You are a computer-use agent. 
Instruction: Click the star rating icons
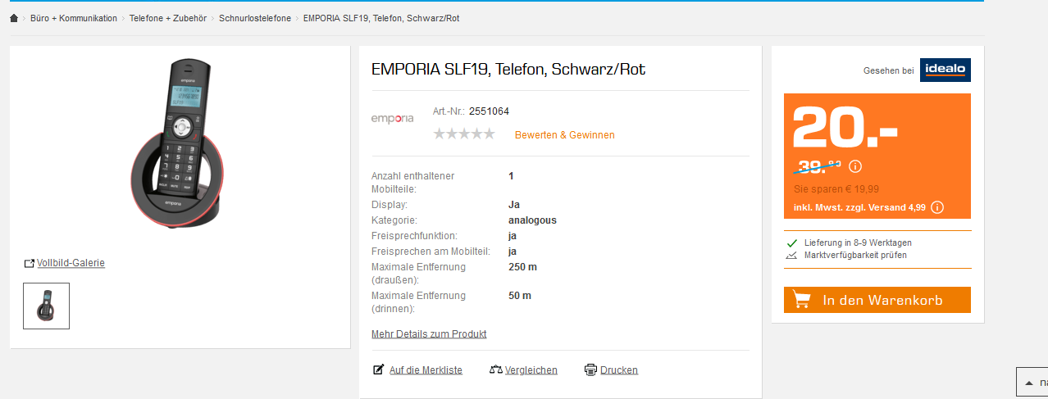[464, 134]
